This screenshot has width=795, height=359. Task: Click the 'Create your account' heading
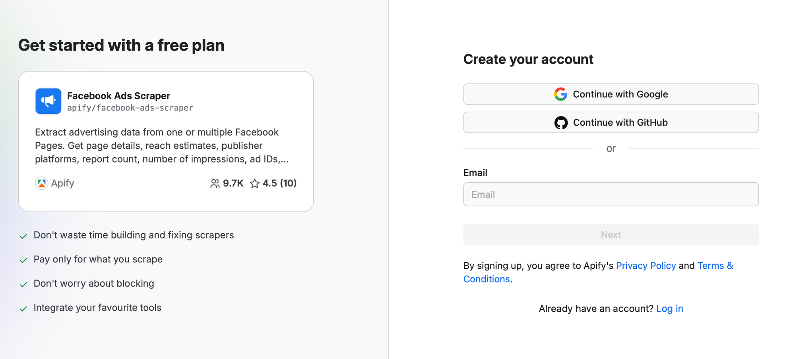click(x=528, y=59)
